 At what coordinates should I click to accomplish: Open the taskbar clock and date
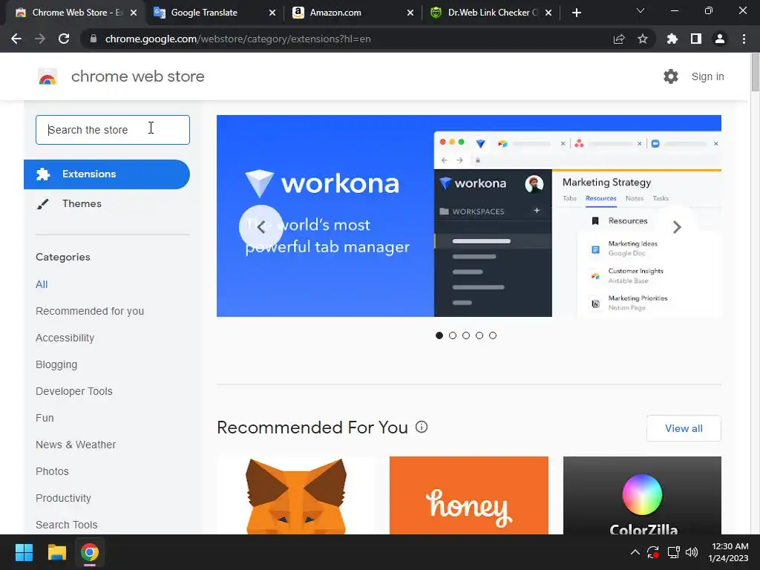pos(728,552)
